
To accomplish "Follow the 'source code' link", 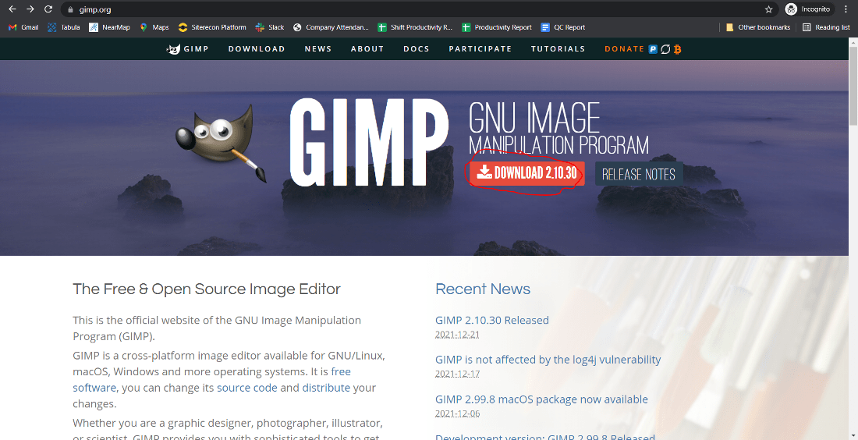I will (246, 388).
